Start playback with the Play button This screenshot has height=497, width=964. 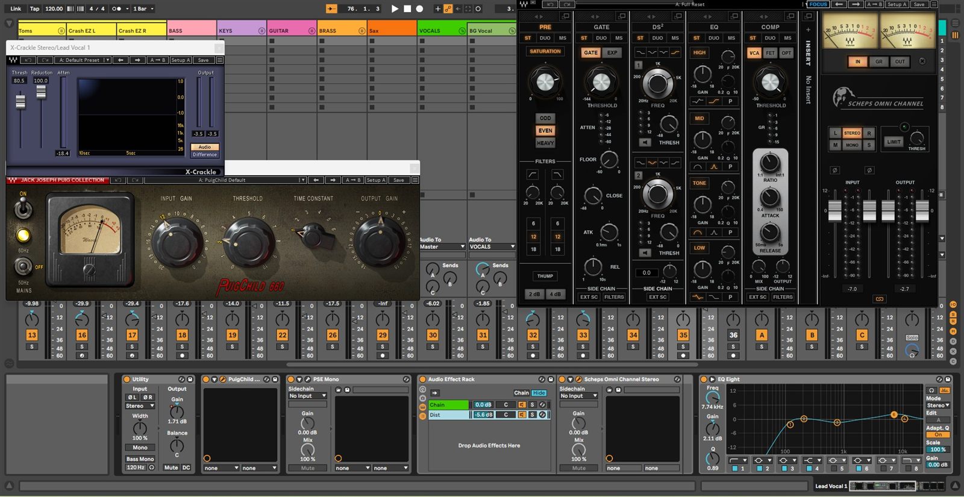coord(395,8)
